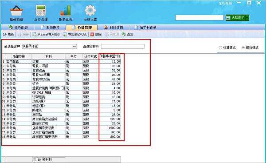Select the ON SALE 吊牌 material cell
This screenshot has height=163, width=266.
(x=48, y=92)
